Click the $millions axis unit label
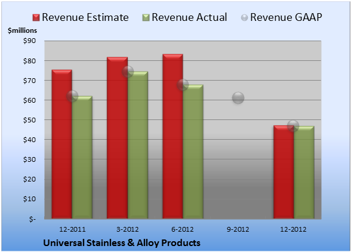The image size is (351, 252). point(22,30)
